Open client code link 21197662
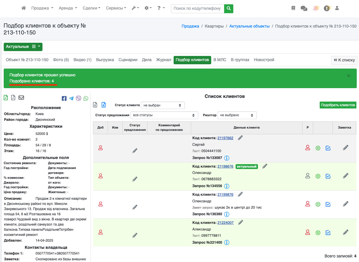Image resolution: width=359 pixels, height=262 pixels. (x=225, y=138)
